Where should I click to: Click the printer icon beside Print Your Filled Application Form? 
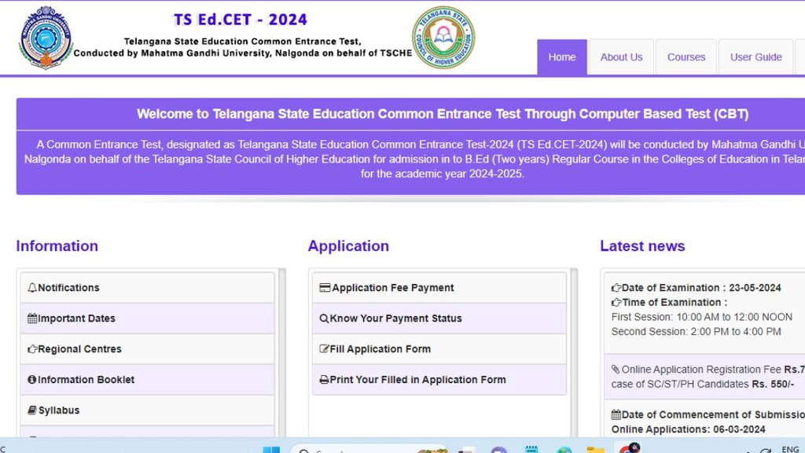tap(324, 380)
